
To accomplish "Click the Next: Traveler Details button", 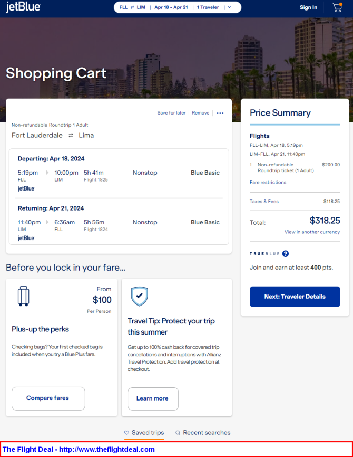I will 295,297.
